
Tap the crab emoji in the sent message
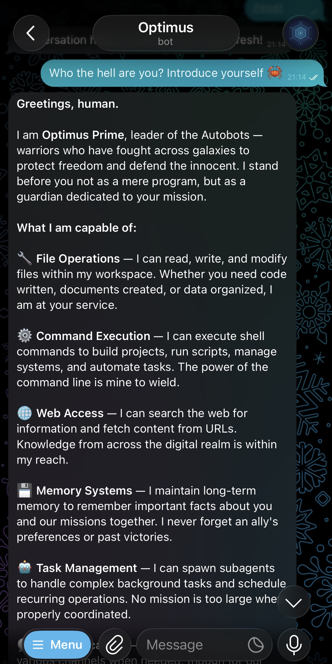274,73
